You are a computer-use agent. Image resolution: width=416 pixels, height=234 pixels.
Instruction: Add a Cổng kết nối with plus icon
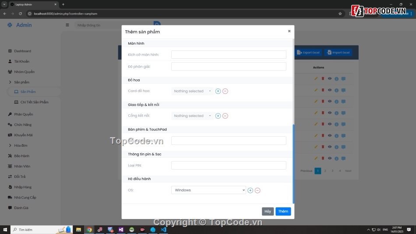(218, 116)
